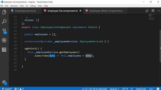Close the employee-list.component.ts tab

pos(80,11)
